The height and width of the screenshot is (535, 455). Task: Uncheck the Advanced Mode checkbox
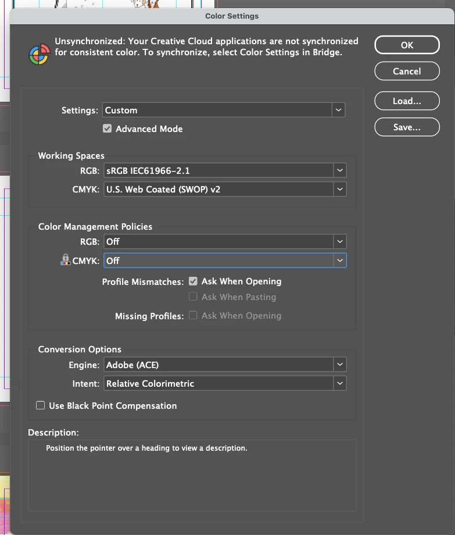108,129
